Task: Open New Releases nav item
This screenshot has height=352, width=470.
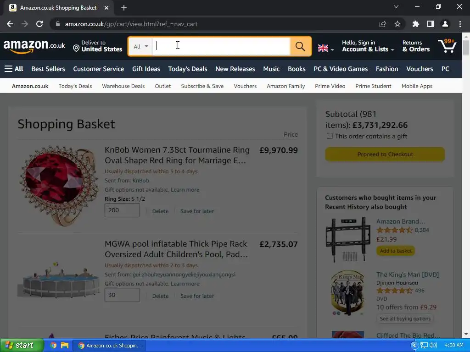Action: [x=235, y=69]
